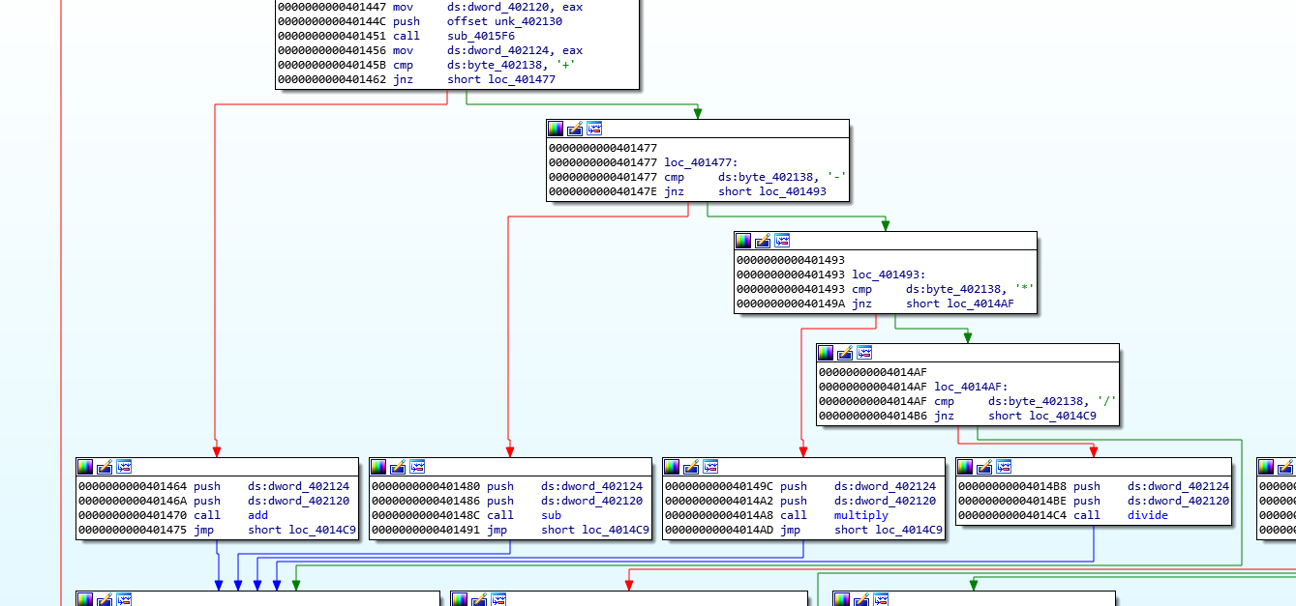1296x606 pixels.
Task: Open node color picker on 'call add' block
Action: click(85, 467)
